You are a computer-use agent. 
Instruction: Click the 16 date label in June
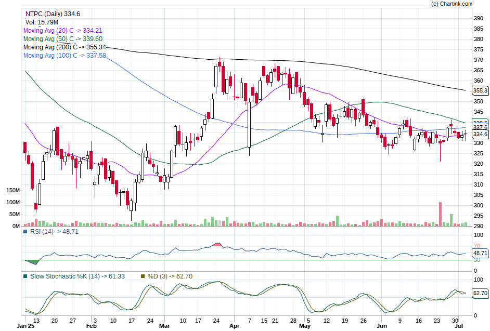tap(418, 321)
